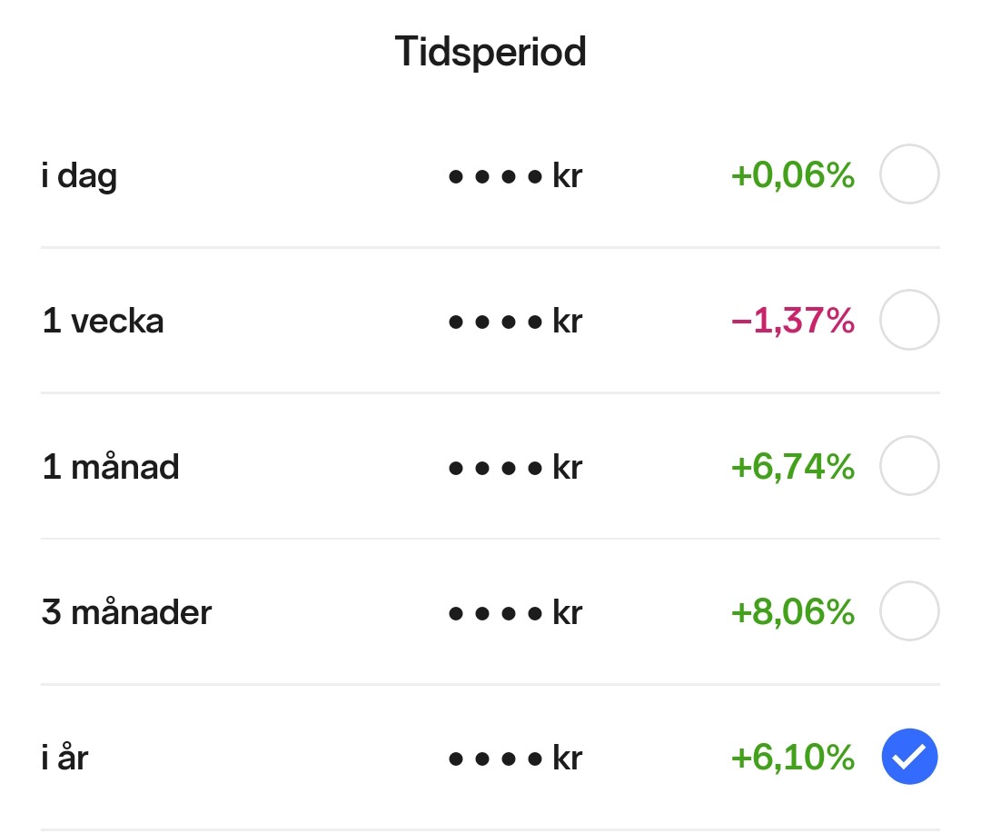Click the +6,74% monthly change value
Viewport: 981px width, 833px height.
[x=792, y=467]
